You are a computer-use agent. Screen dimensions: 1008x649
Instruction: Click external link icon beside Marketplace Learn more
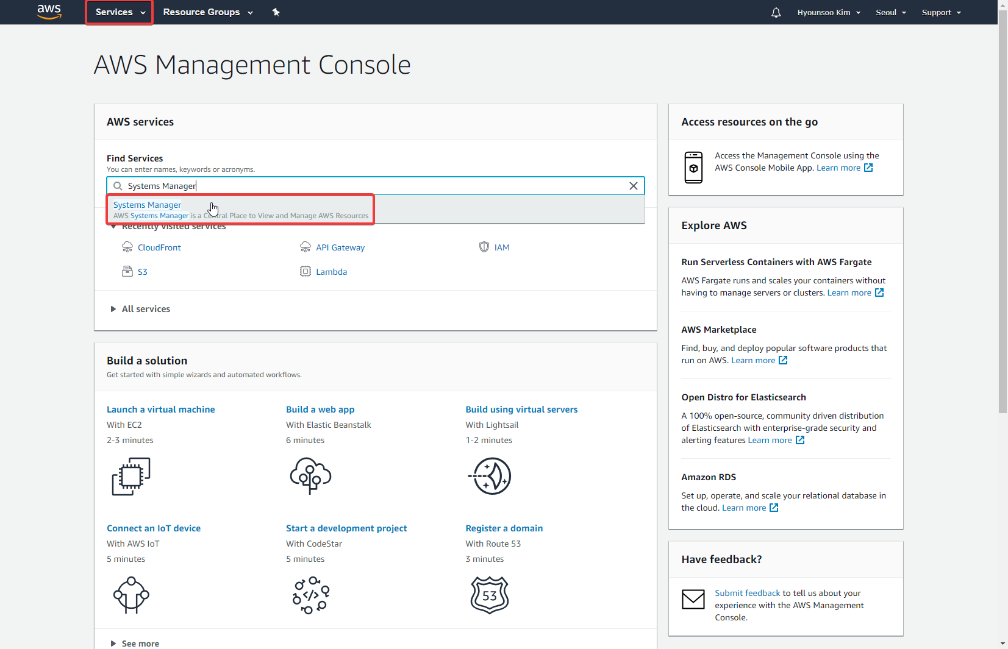(x=783, y=360)
